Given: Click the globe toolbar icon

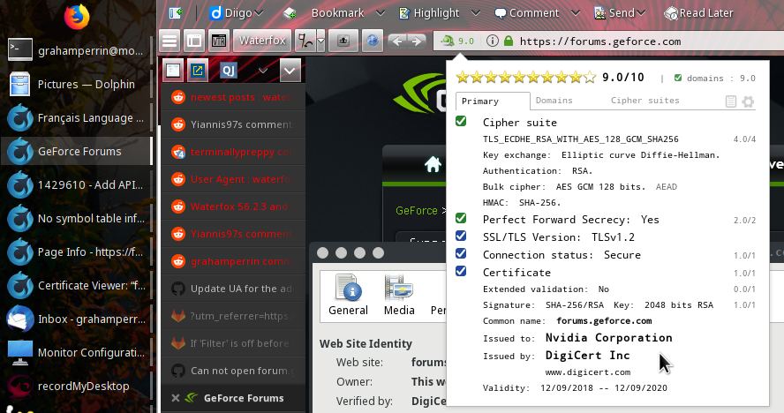Looking at the screenshot, I should coord(372,41).
